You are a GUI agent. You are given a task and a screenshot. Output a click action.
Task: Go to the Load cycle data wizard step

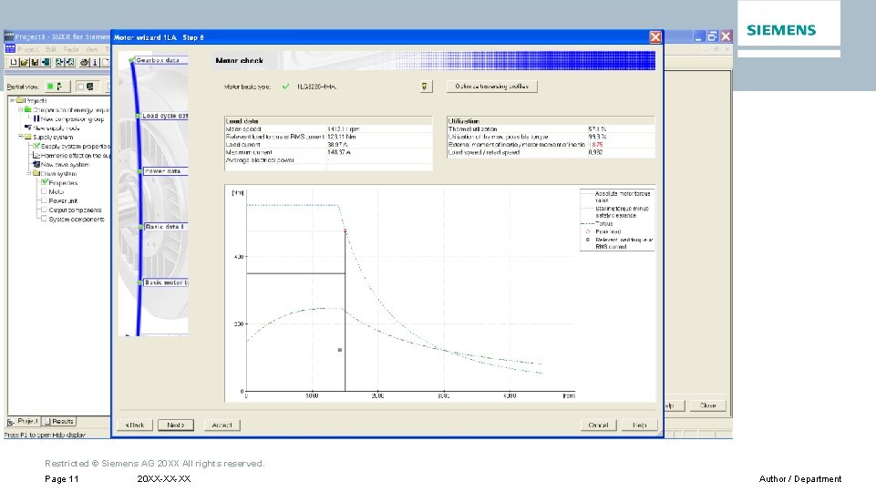165,116
